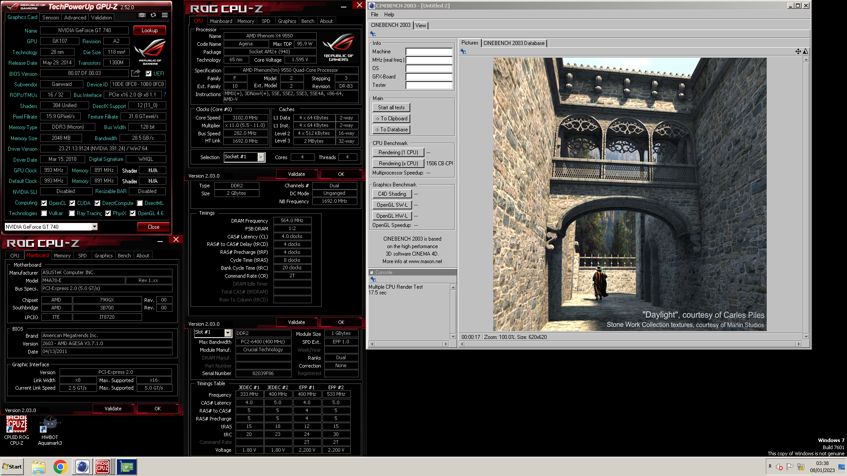
Task: Click the CINEBENCH title bar app icon
Action: (372, 6)
